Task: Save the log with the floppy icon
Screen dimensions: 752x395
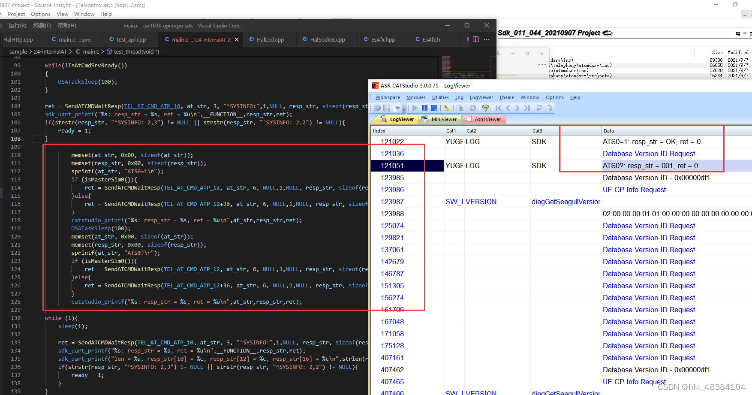Action: pos(387,108)
